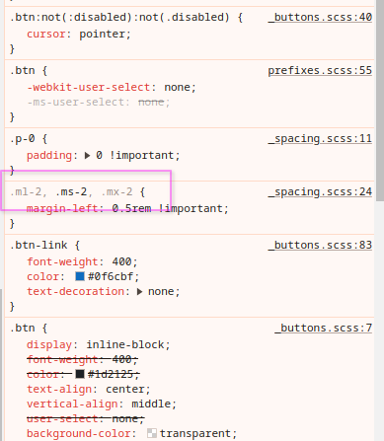Expand the padding shorthand triangle
384x441 pixels.
[87, 155]
